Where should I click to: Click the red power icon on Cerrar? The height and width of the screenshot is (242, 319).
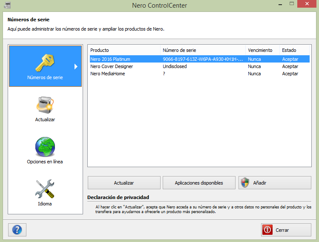[267, 230]
